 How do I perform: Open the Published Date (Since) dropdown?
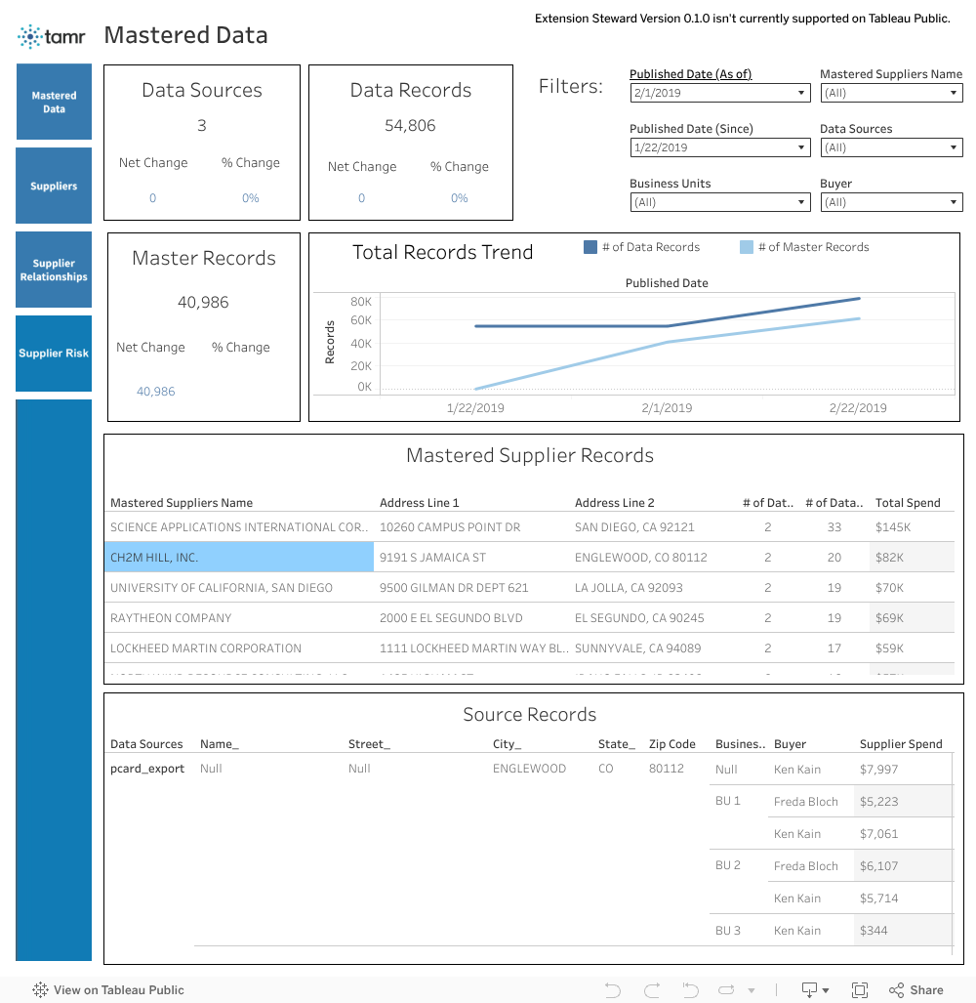click(719, 147)
